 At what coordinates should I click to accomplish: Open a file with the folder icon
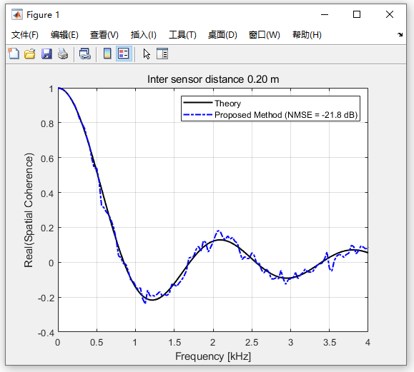[x=29, y=54]
